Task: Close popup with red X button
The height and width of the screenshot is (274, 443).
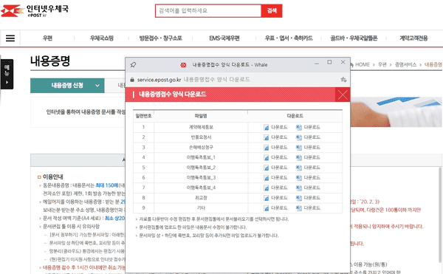Action: pos(343,95)
